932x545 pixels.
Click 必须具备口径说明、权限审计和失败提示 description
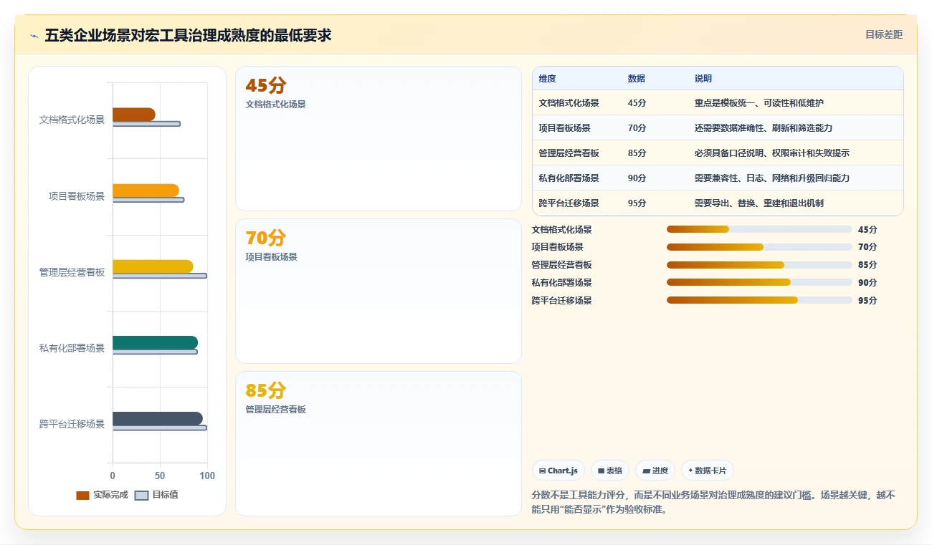coord(772,153)
